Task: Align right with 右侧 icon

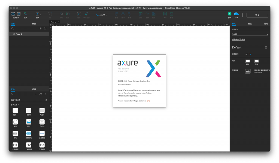Action: pos(129,14)
